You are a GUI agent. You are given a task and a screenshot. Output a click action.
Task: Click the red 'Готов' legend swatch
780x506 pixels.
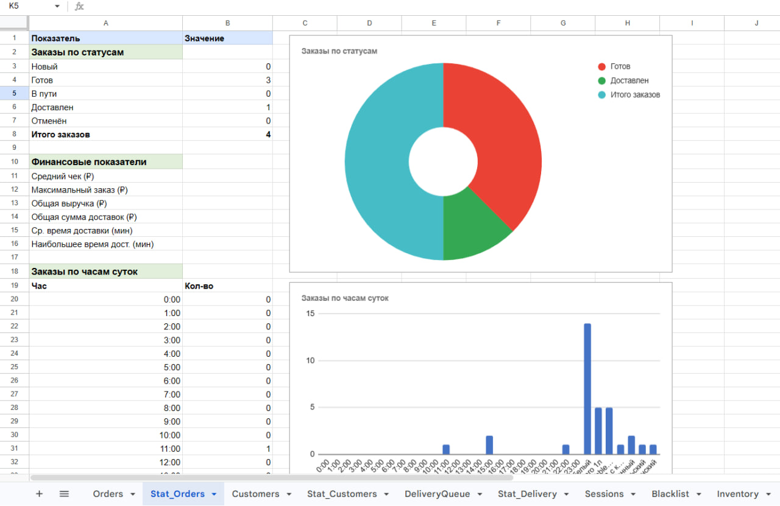point(602,66)
